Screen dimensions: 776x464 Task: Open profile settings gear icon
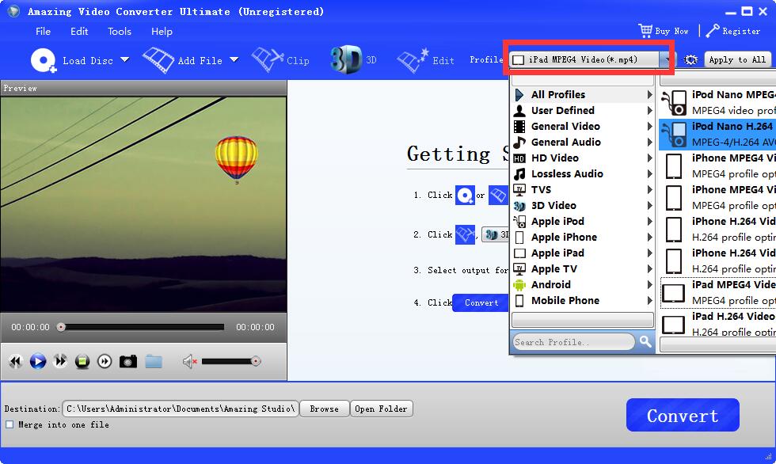pyautogui.click(x=690, y=60)
